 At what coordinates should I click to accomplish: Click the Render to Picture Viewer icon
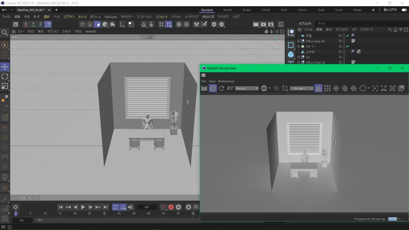point(262,24)
